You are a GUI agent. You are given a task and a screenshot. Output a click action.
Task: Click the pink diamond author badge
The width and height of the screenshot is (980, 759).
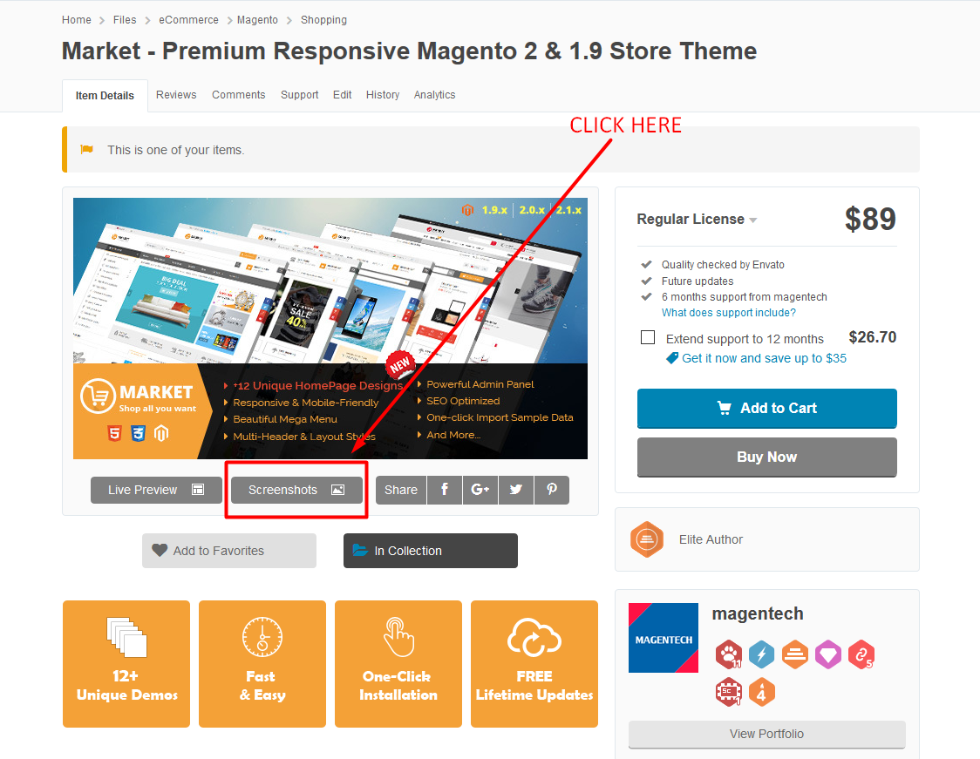click(x=827, y=654)
